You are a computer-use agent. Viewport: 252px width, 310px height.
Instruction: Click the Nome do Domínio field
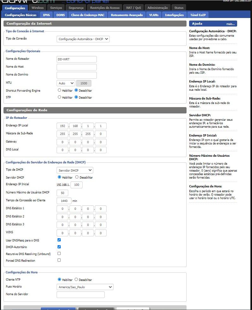pos(77,75)
